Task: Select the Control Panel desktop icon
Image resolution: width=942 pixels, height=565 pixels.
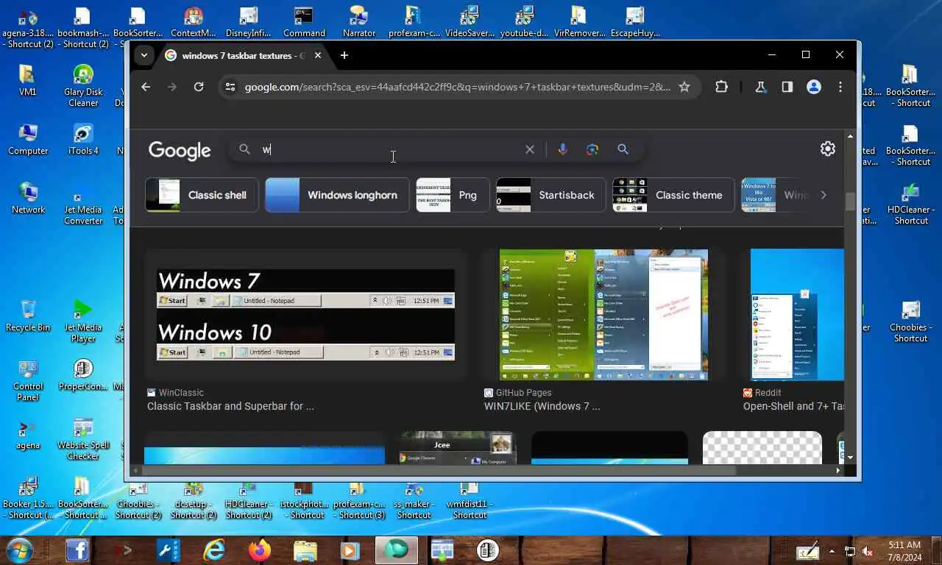Action: tap(28, 380)
